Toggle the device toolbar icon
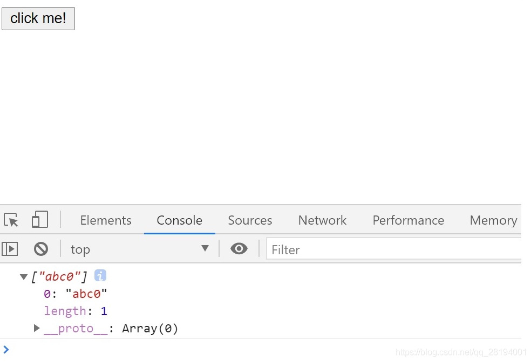531x362 pixels. [40, 220]
